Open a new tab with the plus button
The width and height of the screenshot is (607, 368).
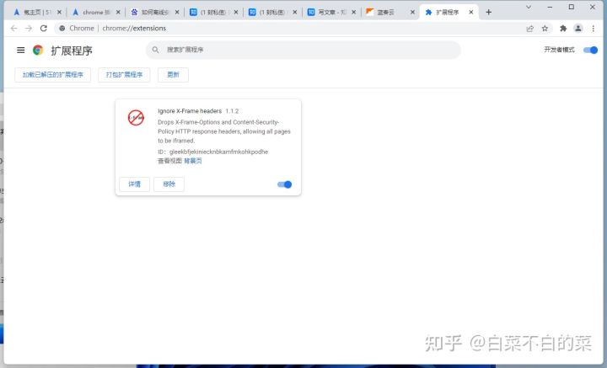click(x=488, y=13)
